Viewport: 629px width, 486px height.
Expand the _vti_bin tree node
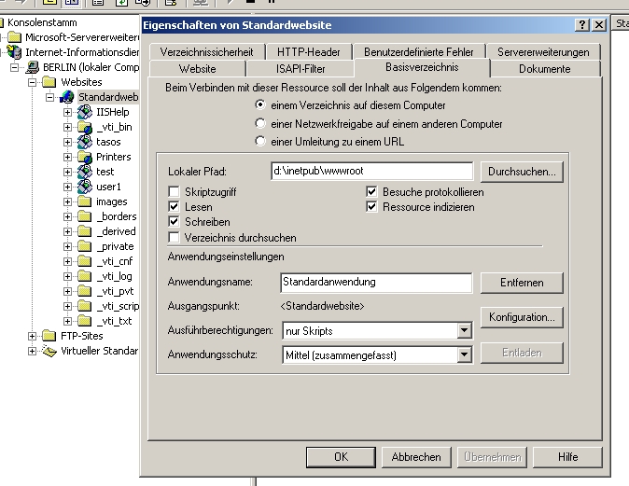coord(67,127)
